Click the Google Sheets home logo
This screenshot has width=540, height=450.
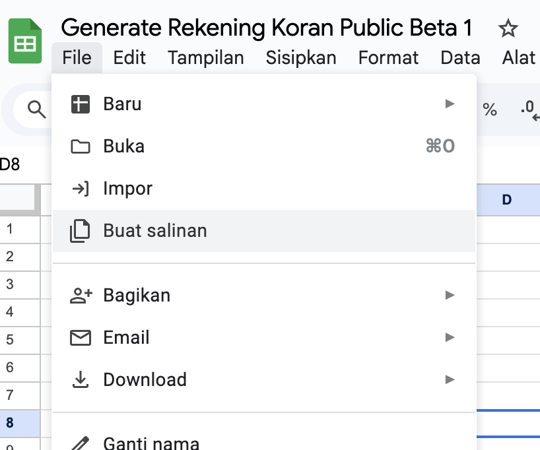(25, 41)
